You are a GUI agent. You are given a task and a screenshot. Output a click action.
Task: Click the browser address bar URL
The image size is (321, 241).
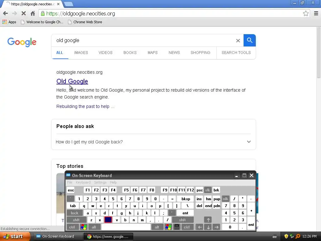81,13
